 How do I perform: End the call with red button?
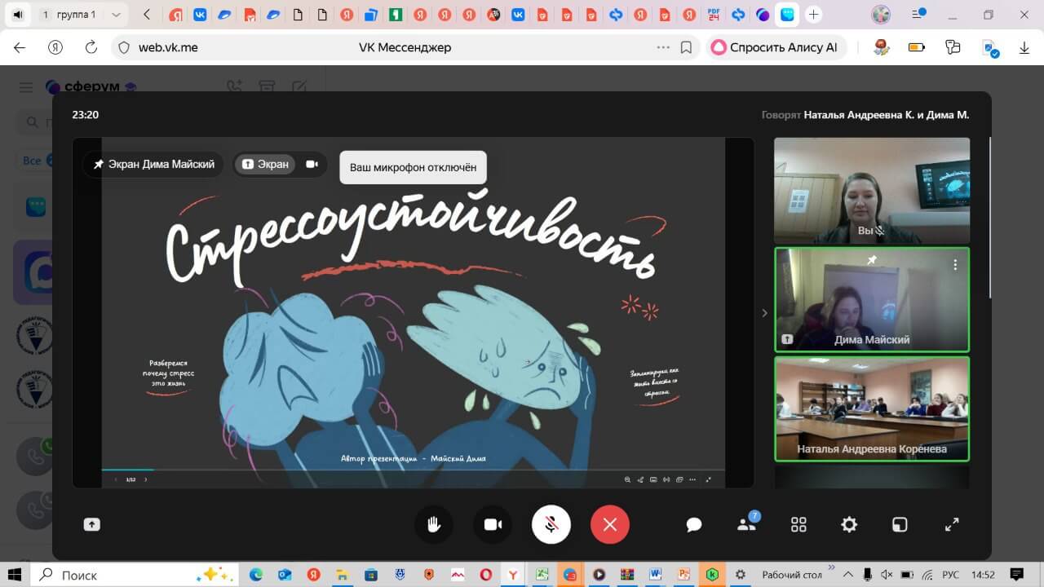tap(610, 524)
